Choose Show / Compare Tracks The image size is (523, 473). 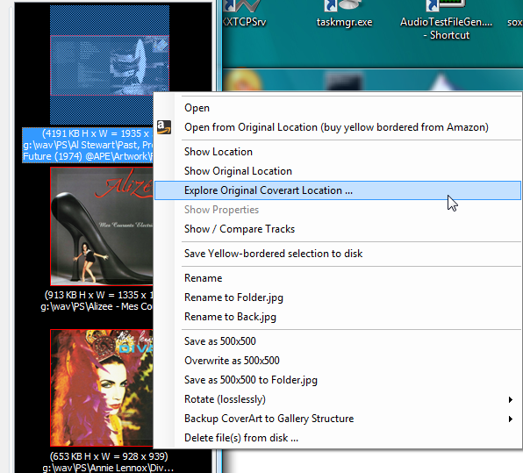point(338,229)
